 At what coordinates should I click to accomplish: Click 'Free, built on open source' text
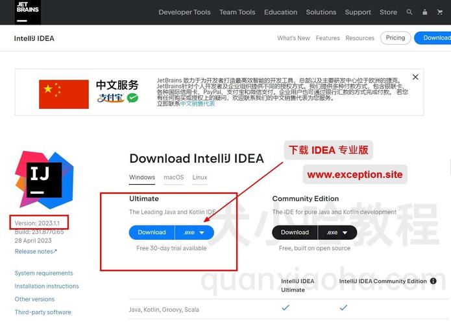click(x=314, y=248)
